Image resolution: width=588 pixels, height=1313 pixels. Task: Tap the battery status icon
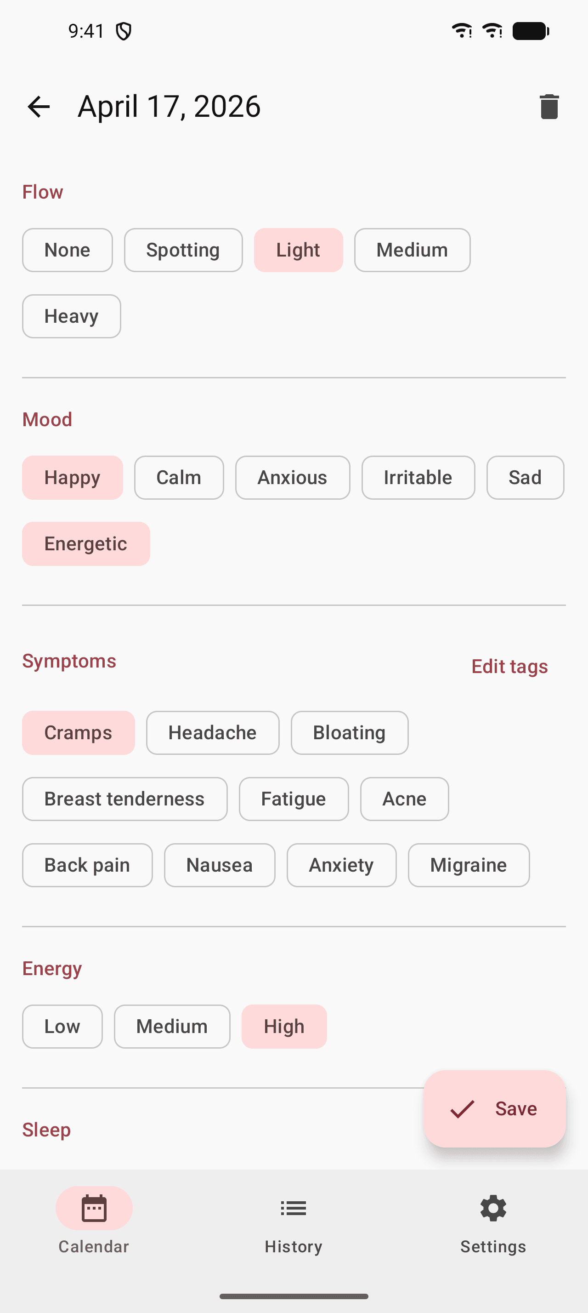pos(531,31)
